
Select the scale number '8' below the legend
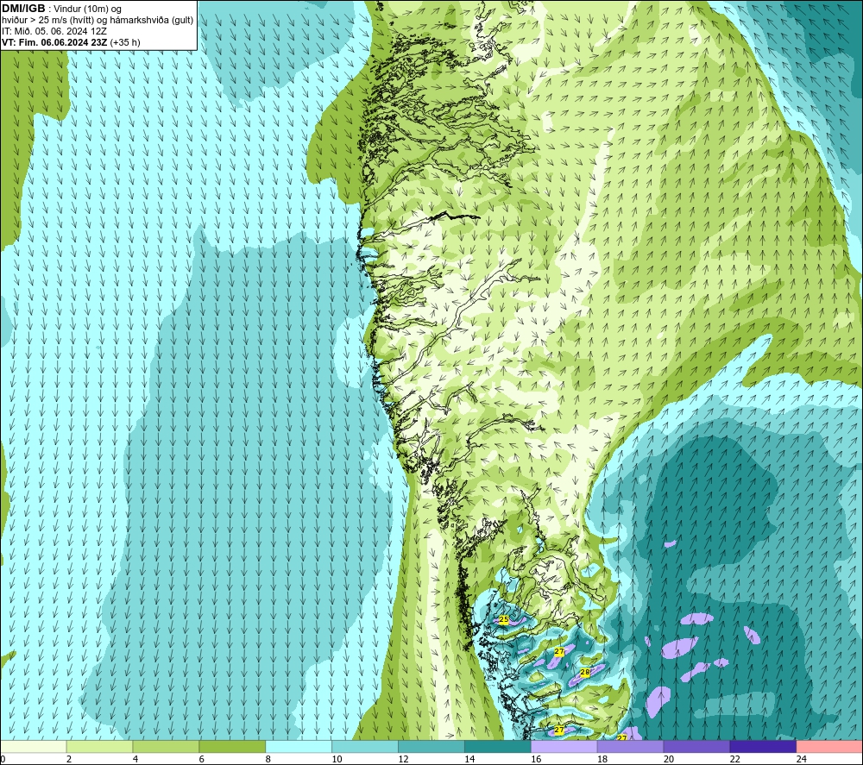(x=268, y=759)
